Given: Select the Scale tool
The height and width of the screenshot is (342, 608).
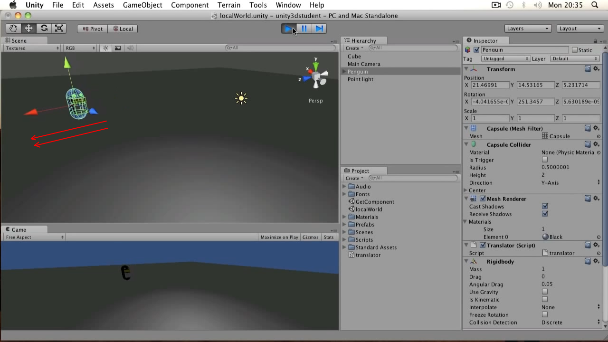Looking at the screenshot, I should pos(59,28).
